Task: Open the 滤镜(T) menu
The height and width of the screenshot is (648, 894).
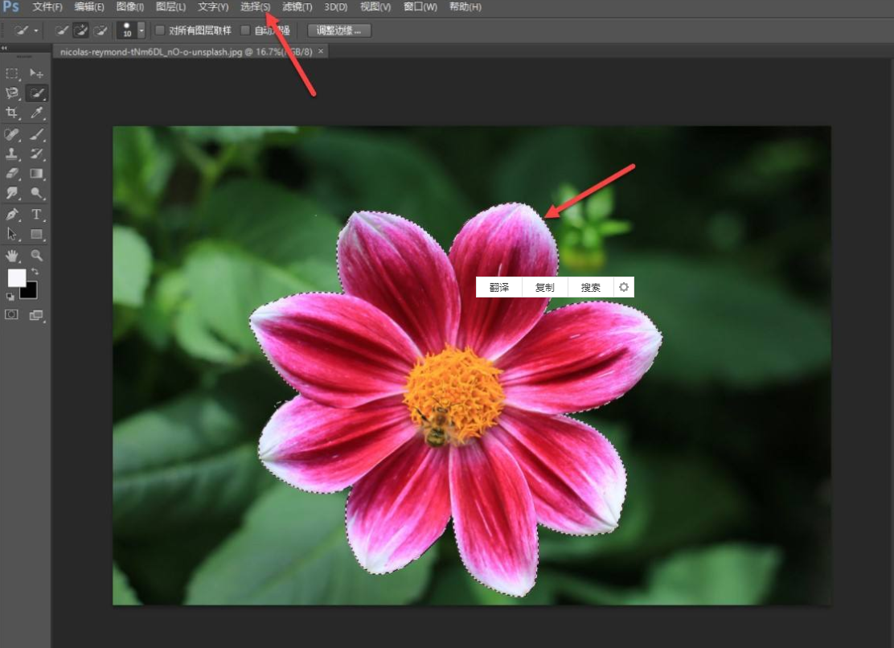Action: 297,7
